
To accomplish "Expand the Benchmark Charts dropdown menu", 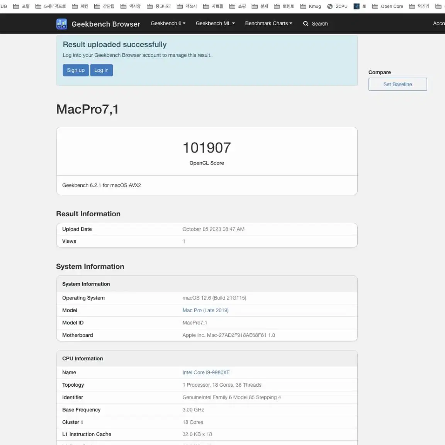I will 268,24.
